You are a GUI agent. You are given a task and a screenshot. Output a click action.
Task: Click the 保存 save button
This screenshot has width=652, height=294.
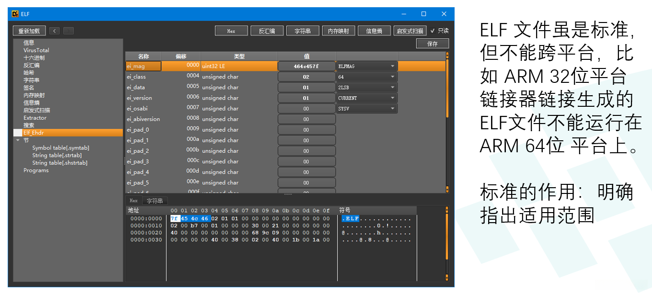pyautogui.click(x=432, y=44)
